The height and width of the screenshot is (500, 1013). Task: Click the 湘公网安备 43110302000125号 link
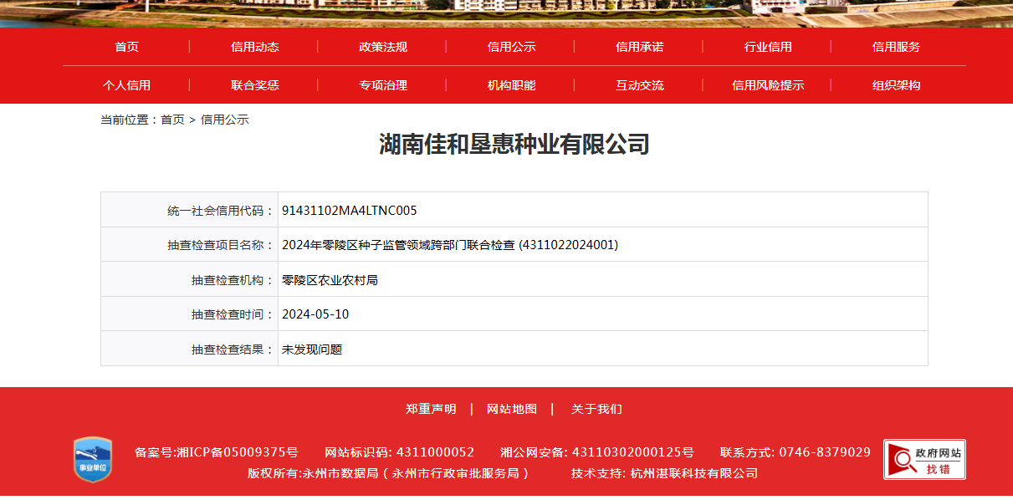[x=597, y=452]
